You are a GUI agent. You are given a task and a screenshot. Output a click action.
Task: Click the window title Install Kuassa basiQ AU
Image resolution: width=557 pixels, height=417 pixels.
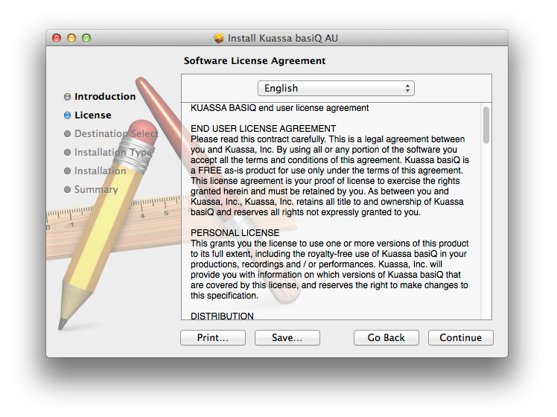pyautogui.click(x=283, y=38)
